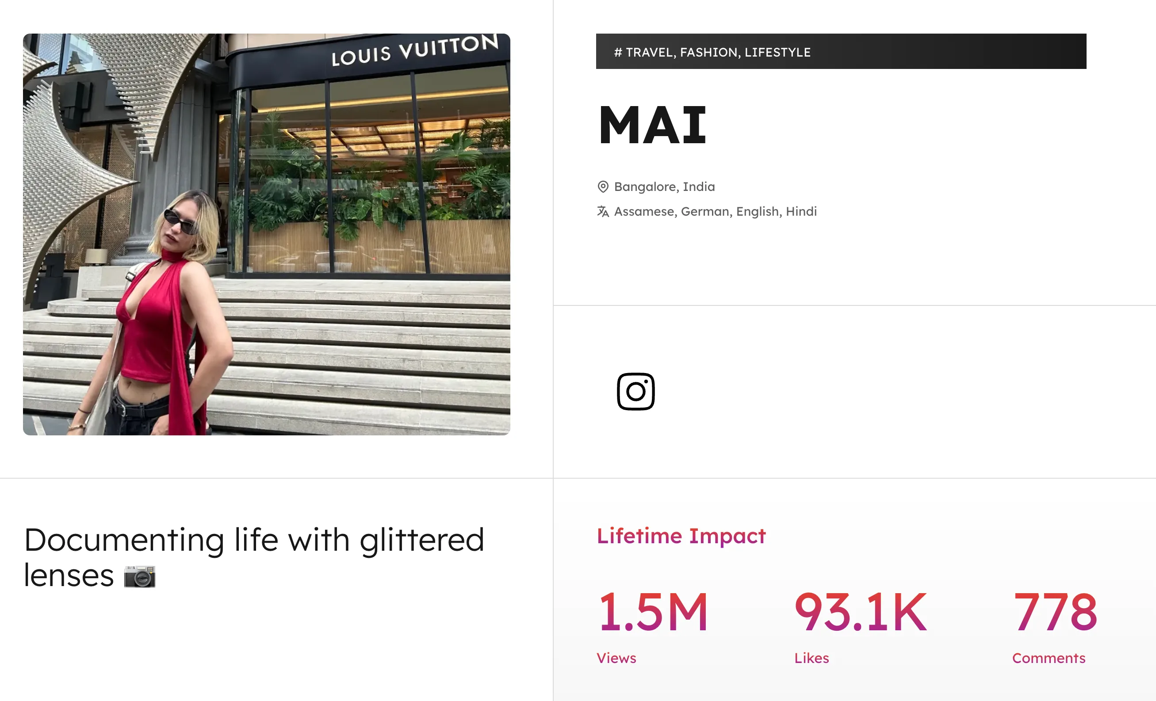This screenshot has height=701, width=1156.
Task: Click the Louis Vuitton sign in photo
Action: click(x=414, y=50)
